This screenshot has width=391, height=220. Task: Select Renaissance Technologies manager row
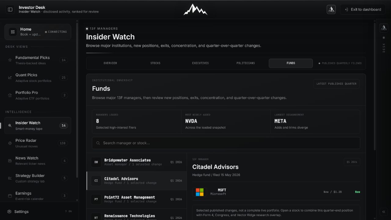tap(137, 215)
